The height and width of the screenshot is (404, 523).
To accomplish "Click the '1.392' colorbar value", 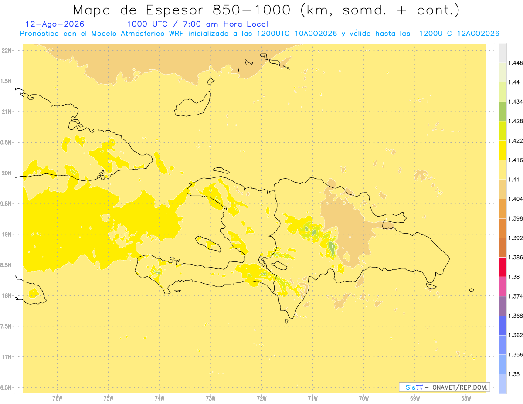I will [515, 238].
